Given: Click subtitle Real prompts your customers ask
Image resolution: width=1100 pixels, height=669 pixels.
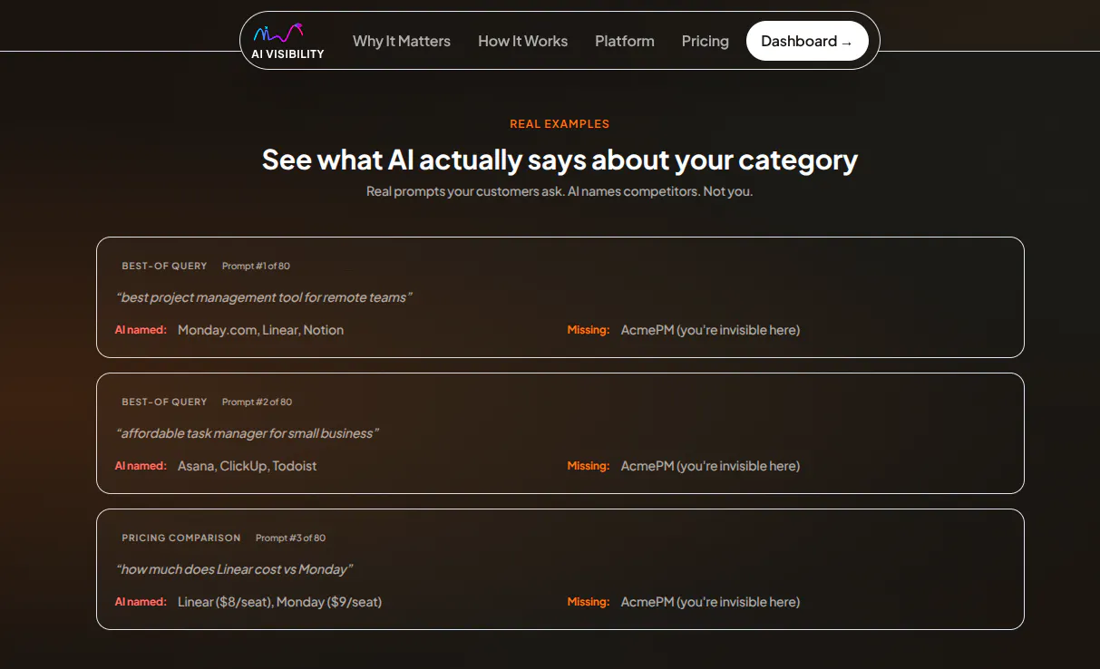Looking at the screenshot, I should (560, 191).
